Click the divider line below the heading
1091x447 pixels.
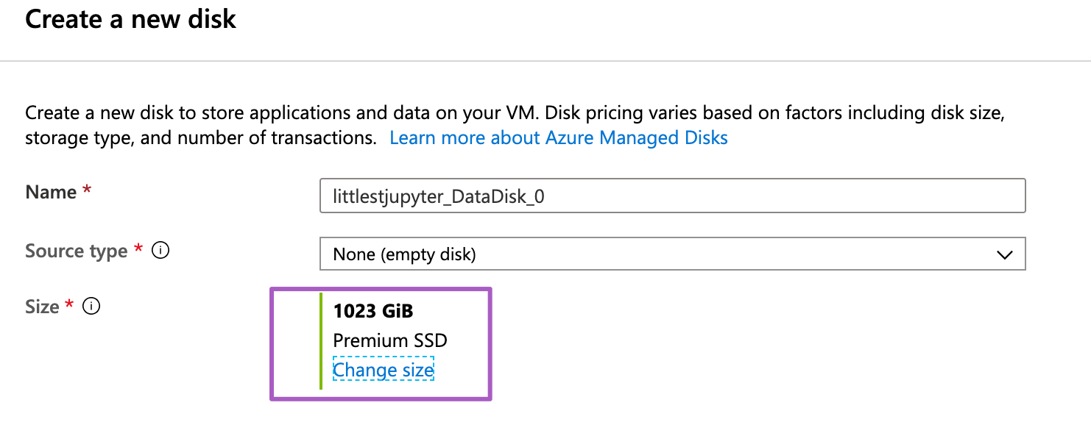pyautogui.click(x=545, y=60)
